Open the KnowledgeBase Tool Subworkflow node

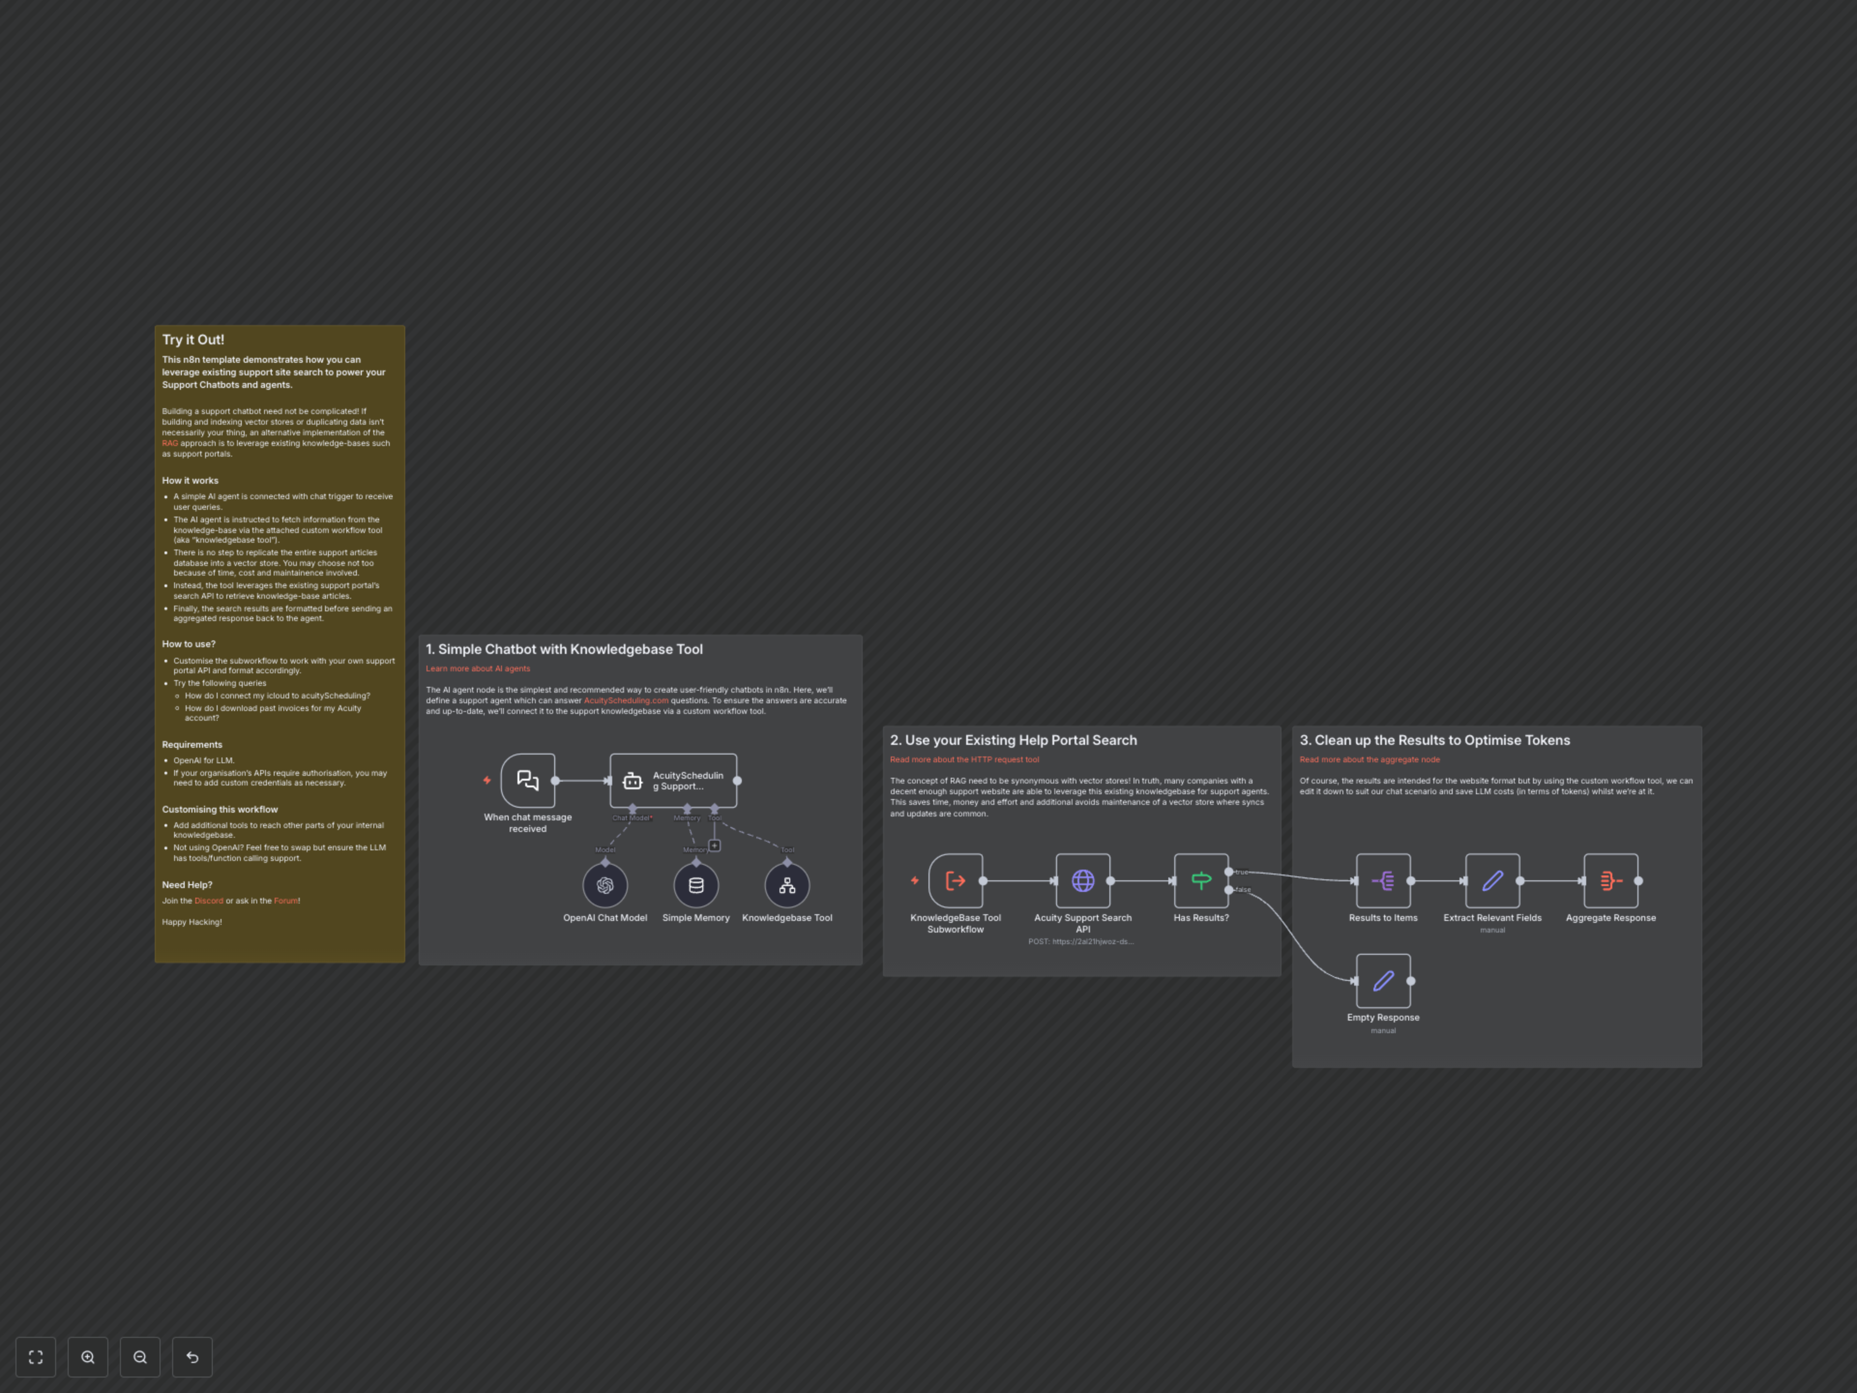(x=956, y=882)
